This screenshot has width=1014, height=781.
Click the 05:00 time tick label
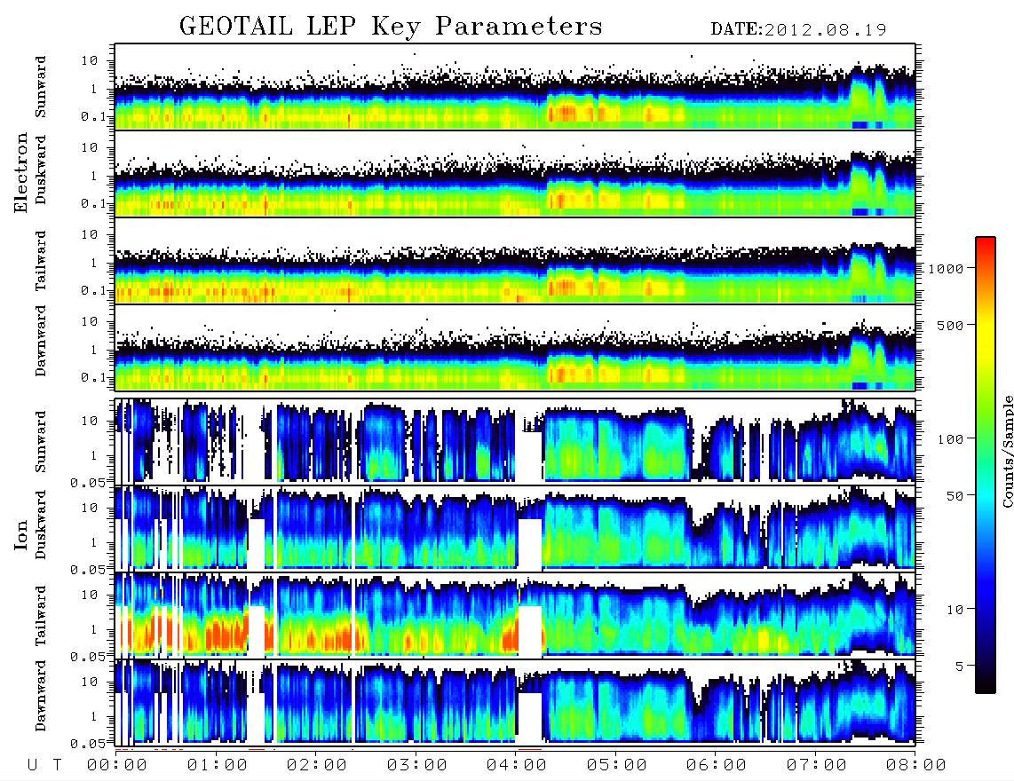tap(617, 766)
